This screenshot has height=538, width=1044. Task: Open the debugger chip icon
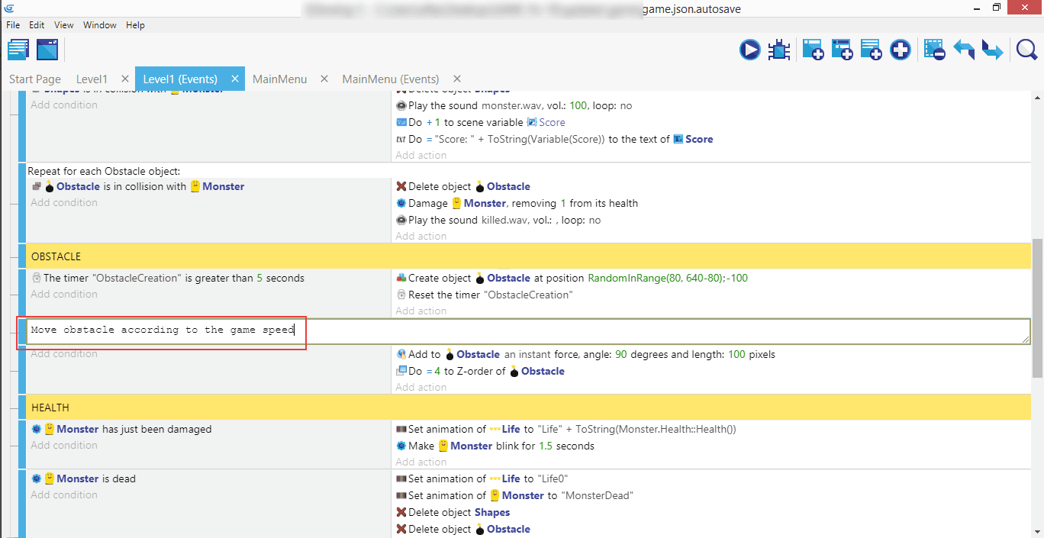[x=779, y=50]
